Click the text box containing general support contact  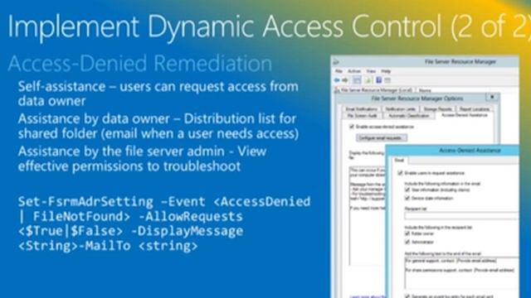[461, 273]
